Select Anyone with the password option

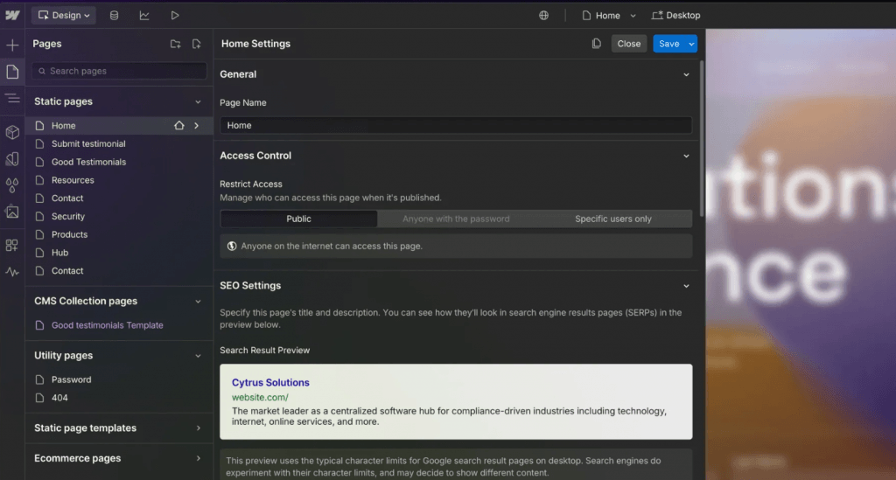tap(455, 219)
